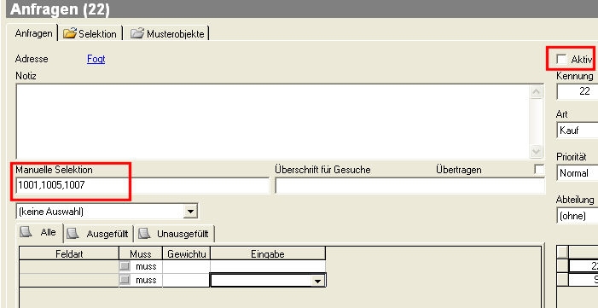Select the Alle tab page icon
598x308 pixels.
pyautogui.click(x=26, y=232)
